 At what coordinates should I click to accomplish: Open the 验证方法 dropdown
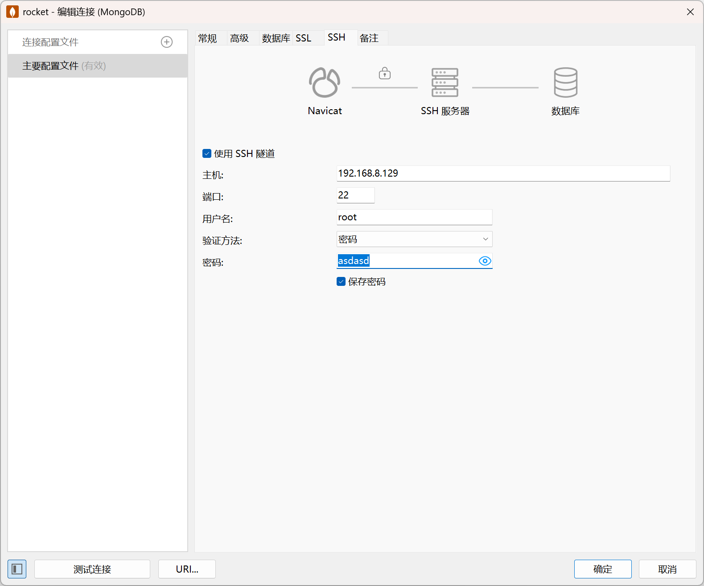[415, 239]
